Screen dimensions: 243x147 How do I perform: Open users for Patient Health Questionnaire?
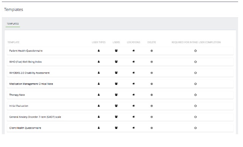click(x=116, y=51)
